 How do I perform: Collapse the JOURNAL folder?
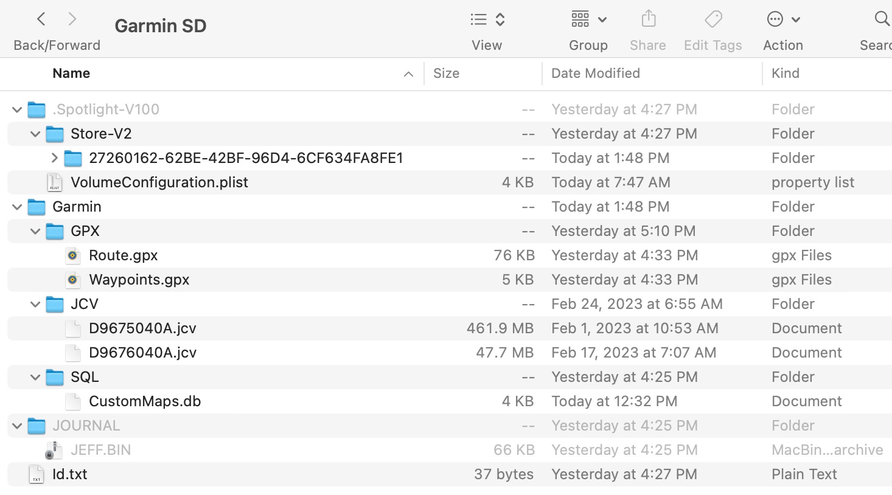[x=17, y=426]
